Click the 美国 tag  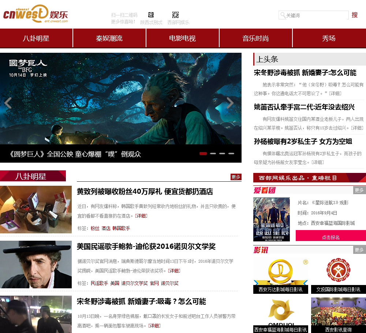click(x=115, y=283)
